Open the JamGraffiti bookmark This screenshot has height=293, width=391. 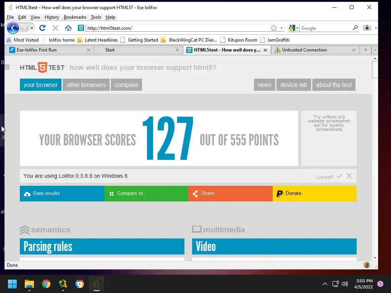275,40
